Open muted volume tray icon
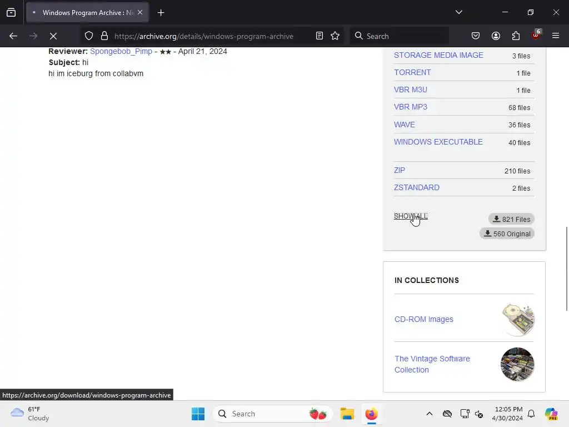 pyautogui.click(x=479, y=414)
